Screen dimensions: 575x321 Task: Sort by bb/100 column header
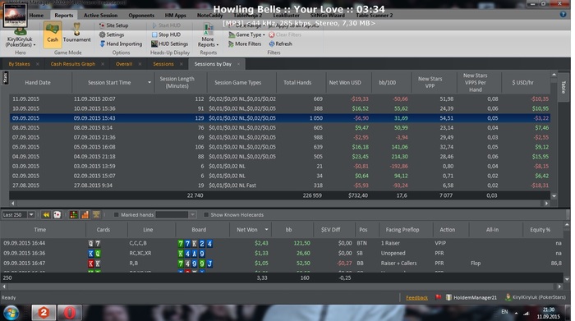click(x=387, y=82)
